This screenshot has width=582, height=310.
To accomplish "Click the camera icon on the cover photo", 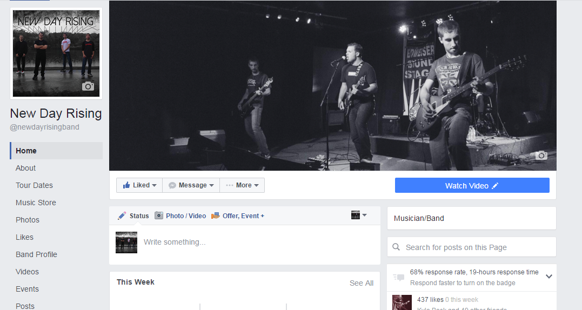I will (541, 155).
